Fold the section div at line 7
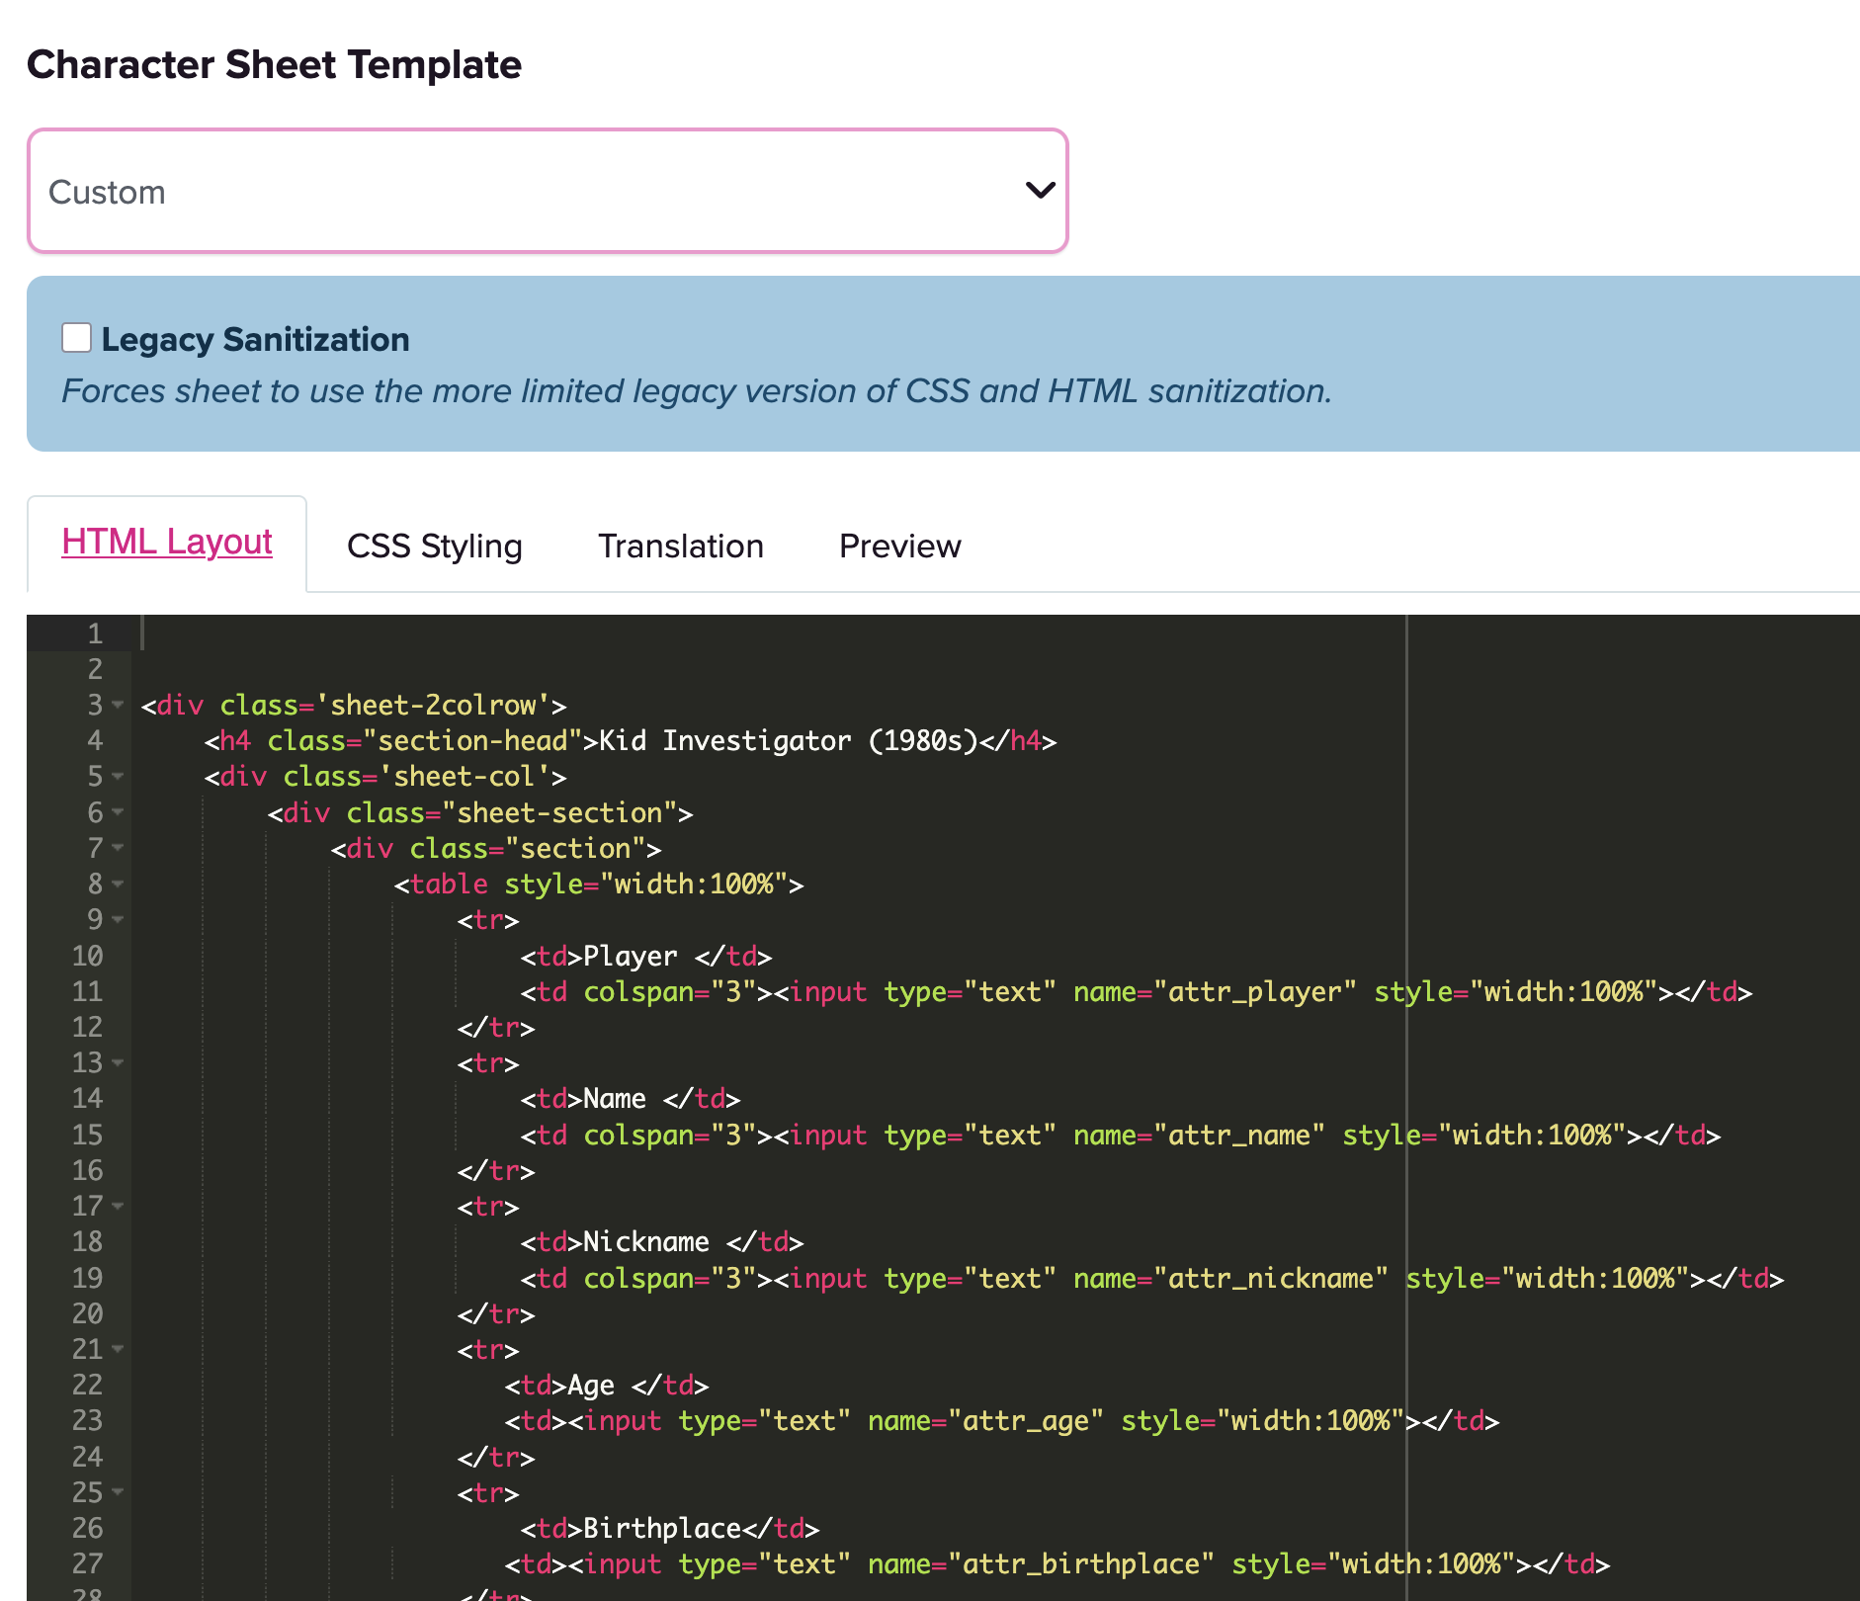This screenshot has width=1860, height=1601. click(x=119, y=848)
